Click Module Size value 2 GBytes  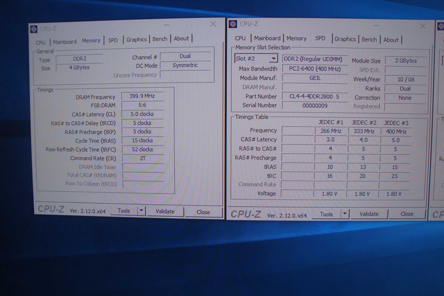[406, 60]
